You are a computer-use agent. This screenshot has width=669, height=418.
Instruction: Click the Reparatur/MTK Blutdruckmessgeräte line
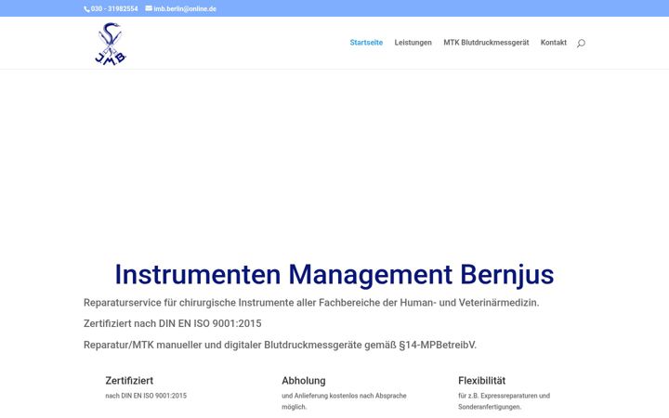pyautogui.click(x=280, y=345)
